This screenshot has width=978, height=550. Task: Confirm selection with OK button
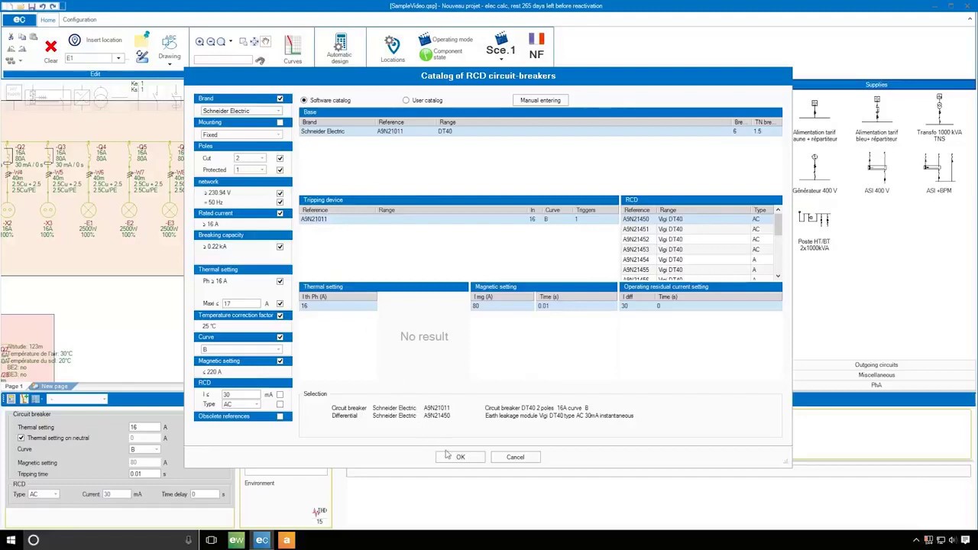coord(461,457)
